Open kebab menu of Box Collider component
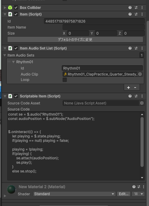This screenshot has height=206, width=149. click(x=142, y=8)
